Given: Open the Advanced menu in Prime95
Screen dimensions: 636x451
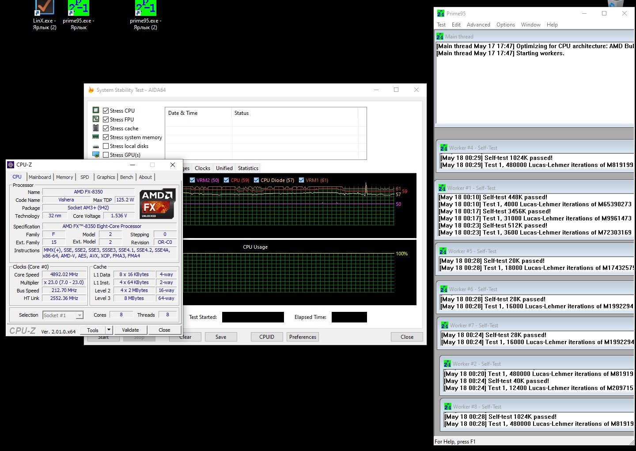Looking at the screenshot, I should pos(478,25).
